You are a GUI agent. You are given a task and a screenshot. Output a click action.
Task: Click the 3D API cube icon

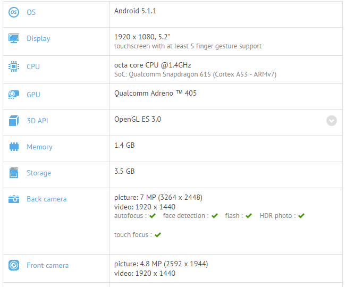coord(14,121)
